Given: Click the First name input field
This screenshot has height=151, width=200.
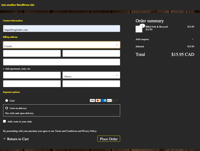Looking at the screenshot, I should 32,53.
